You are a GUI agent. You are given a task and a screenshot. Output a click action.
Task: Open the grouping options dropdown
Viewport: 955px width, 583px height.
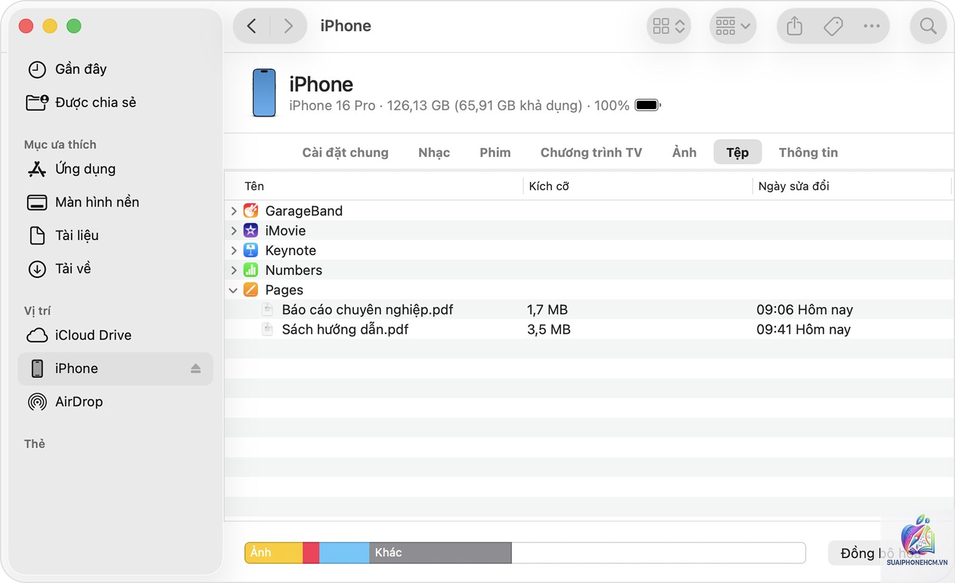point(732,26)
